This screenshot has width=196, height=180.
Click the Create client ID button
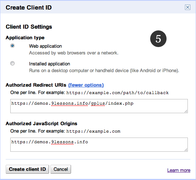[27, 169]
